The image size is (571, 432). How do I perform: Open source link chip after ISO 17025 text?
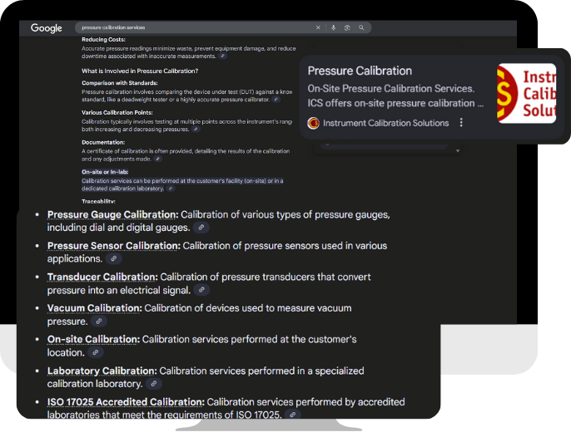coord(291,415)
